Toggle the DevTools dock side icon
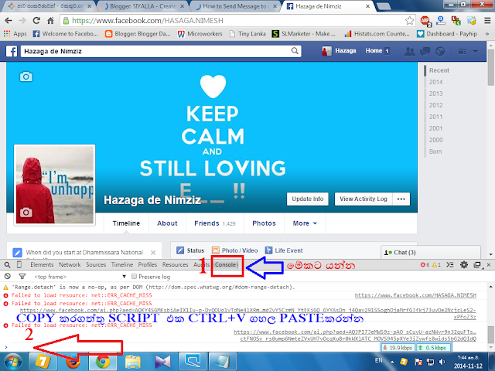This screenshot has width=495, height=371. coord(477,264)
